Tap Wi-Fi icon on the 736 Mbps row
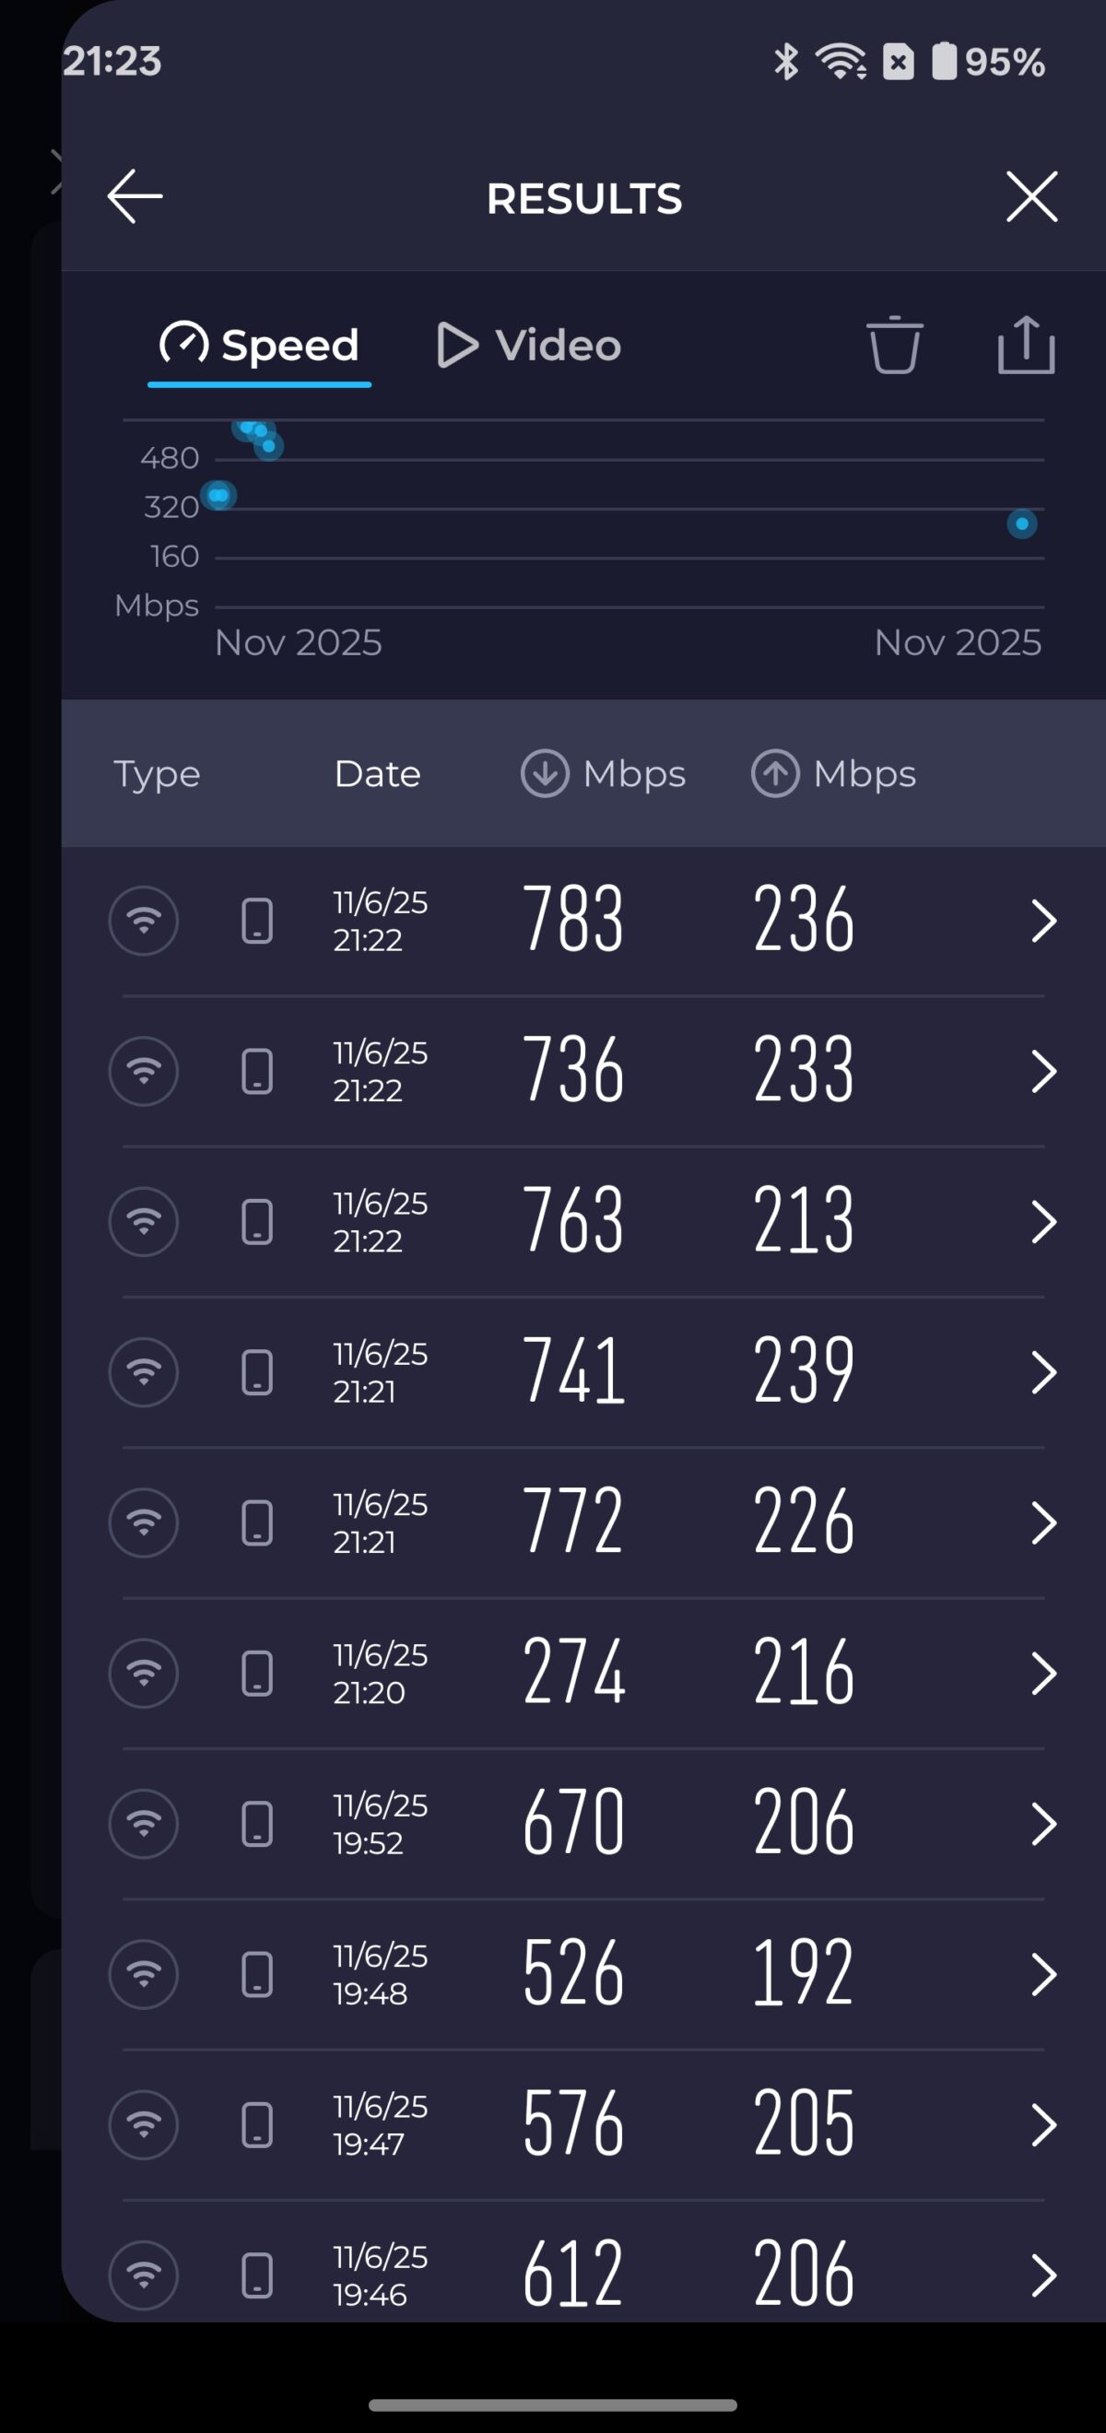This screenshot has height=2433, width=1106. (x=144, y=1071)
